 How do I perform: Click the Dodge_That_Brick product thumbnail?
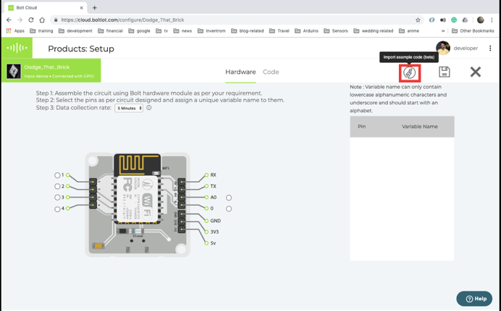coord(14,71)
